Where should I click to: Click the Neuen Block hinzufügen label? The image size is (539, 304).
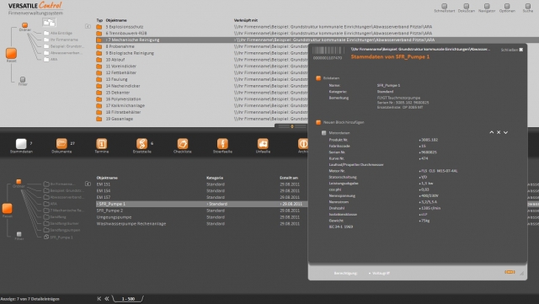pos(344,122)
